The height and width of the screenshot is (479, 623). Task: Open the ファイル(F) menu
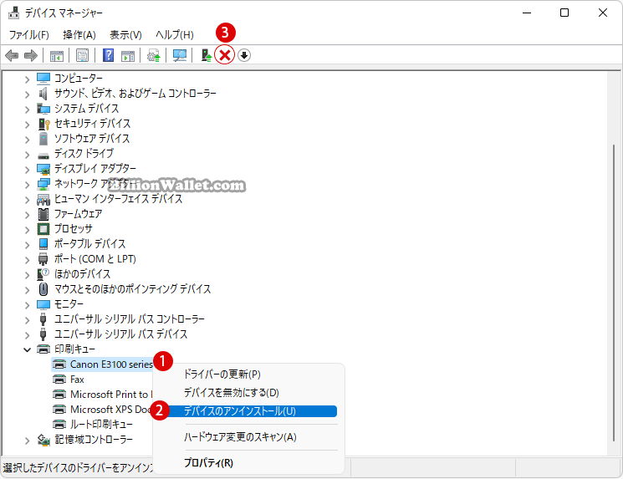click(x=29, y=35)
